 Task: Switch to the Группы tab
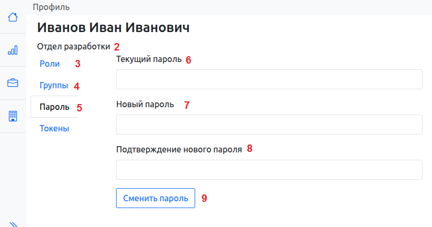tap(54, 86)
